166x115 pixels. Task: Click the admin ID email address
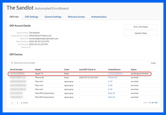[44, 38]
